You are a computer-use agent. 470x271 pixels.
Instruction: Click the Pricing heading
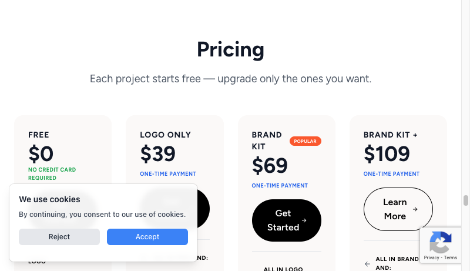[x=230, y=49]
